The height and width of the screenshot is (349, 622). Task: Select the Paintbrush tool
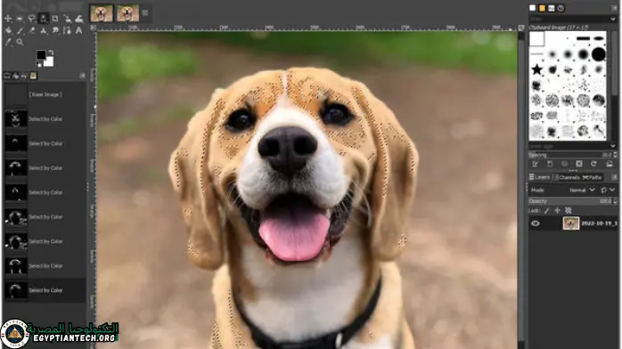[20, 30]
